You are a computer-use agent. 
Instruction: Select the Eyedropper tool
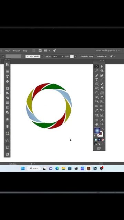[x=97, y=110]
